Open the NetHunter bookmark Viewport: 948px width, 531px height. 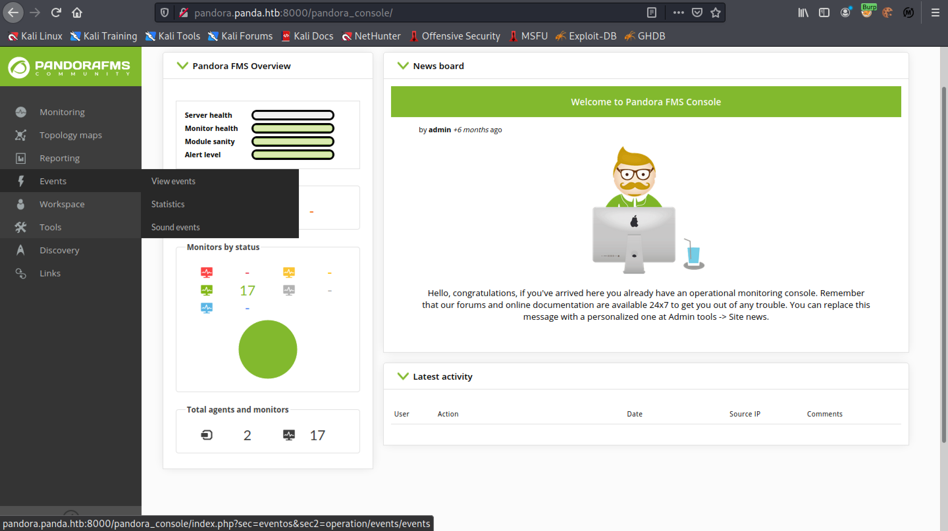pos(371,36)
